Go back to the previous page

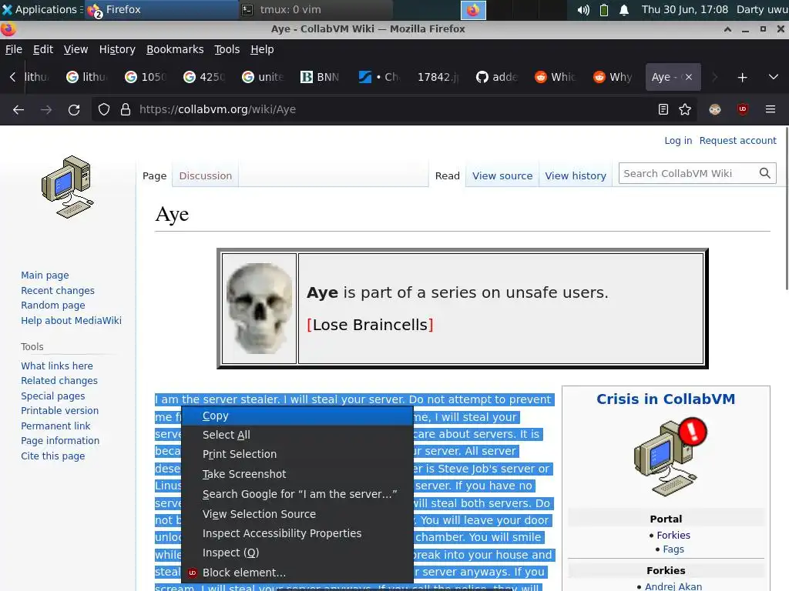point(18,109)
